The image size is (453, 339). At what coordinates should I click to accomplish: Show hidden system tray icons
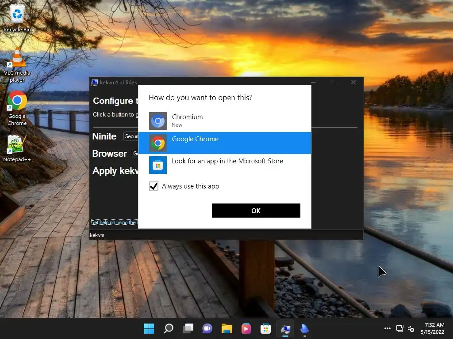point(388,328)
